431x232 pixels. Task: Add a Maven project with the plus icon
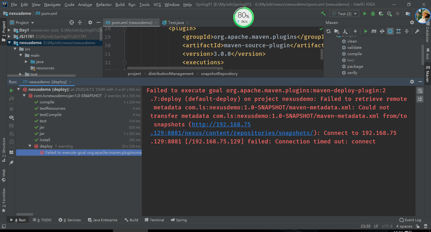pos(355,31)
